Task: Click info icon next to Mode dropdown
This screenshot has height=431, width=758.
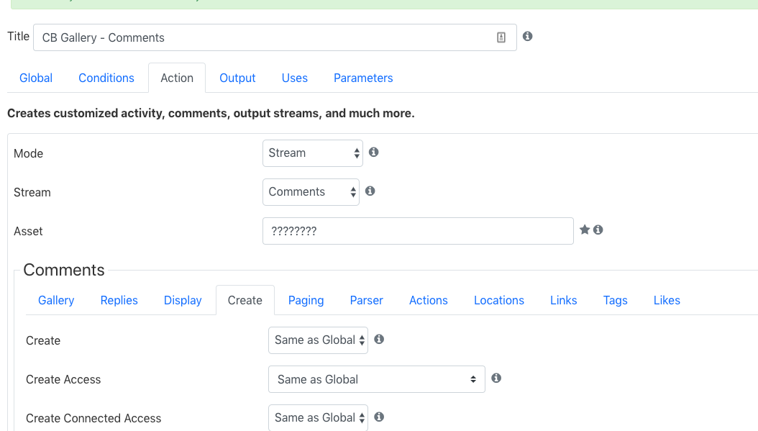Action: click(x=374, y=153)
